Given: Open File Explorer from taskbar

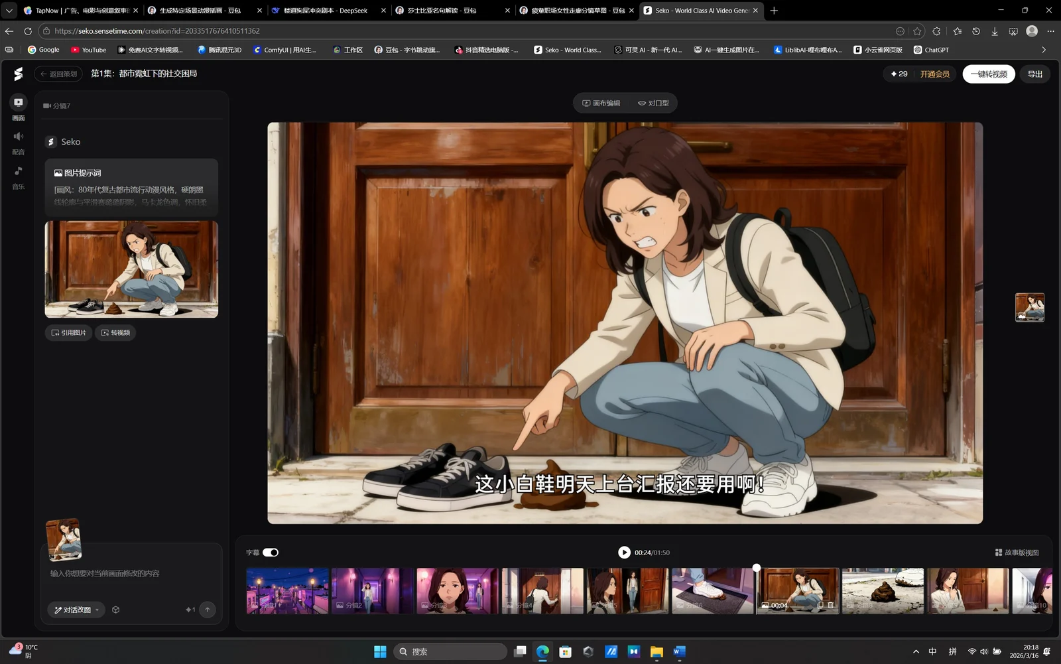Looking at the screenshot, I should 656,651.
